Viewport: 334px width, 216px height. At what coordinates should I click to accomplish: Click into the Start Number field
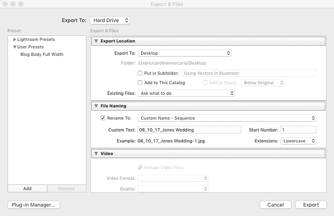tap(298, 130)
